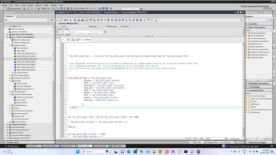Select DATA_BUFF_READ [DB5] in tree

click(x=26, y=62)
